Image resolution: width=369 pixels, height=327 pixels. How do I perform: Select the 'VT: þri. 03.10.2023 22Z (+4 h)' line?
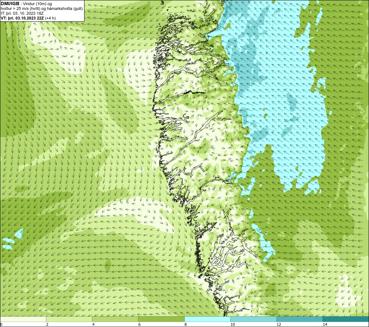28,18
